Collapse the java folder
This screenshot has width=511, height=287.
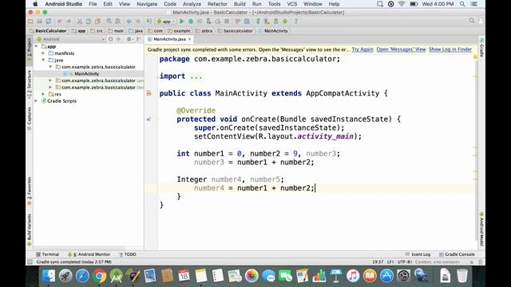(x=43, y=60)
